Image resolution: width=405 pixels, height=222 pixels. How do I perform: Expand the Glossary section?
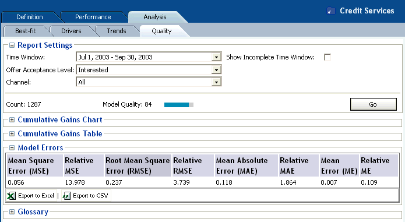[x=12, y=212]
